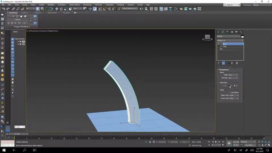Select Bend Axis Z radio button

pyautogui.click(x=235, y=86)
